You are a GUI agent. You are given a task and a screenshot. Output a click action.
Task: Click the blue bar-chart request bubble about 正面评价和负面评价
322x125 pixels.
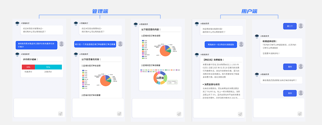pos(37,45)
